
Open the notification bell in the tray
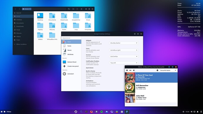point(198,112)
